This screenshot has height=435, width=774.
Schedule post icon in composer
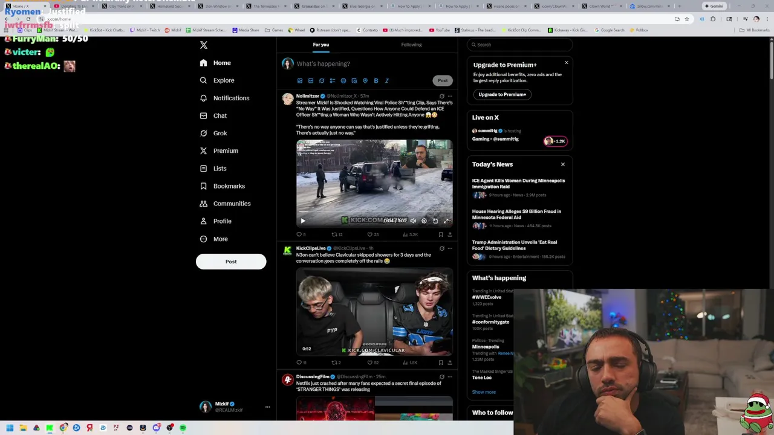pos(354,81)
